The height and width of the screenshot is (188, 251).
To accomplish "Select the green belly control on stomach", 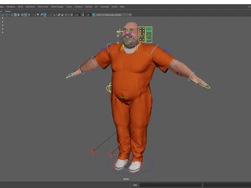I will (123, 97).
